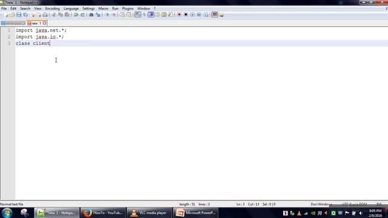
Task: Stop macro recording with black square
Action: [x=186, y=15]
